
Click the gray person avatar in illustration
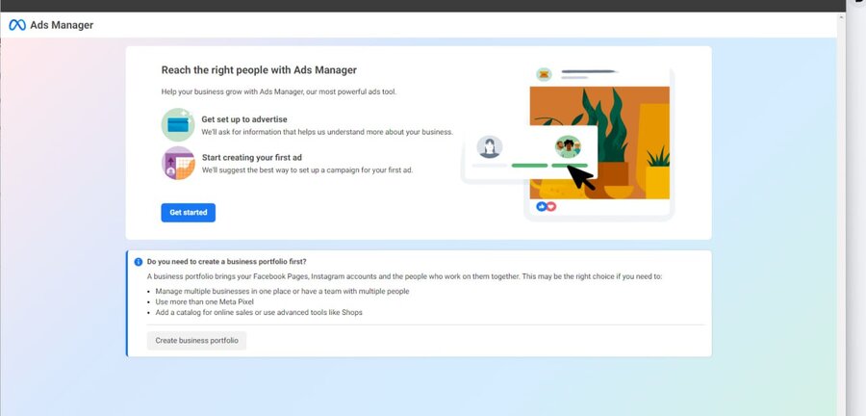tap(491, 147)
